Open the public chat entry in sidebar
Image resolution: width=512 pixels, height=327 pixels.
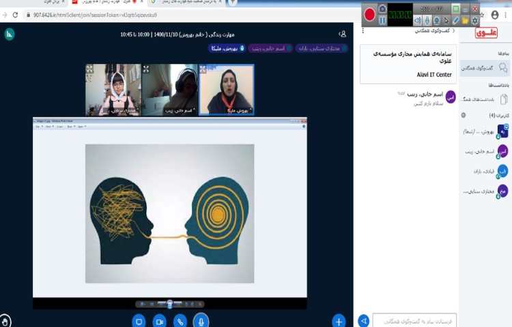[485, 68]
